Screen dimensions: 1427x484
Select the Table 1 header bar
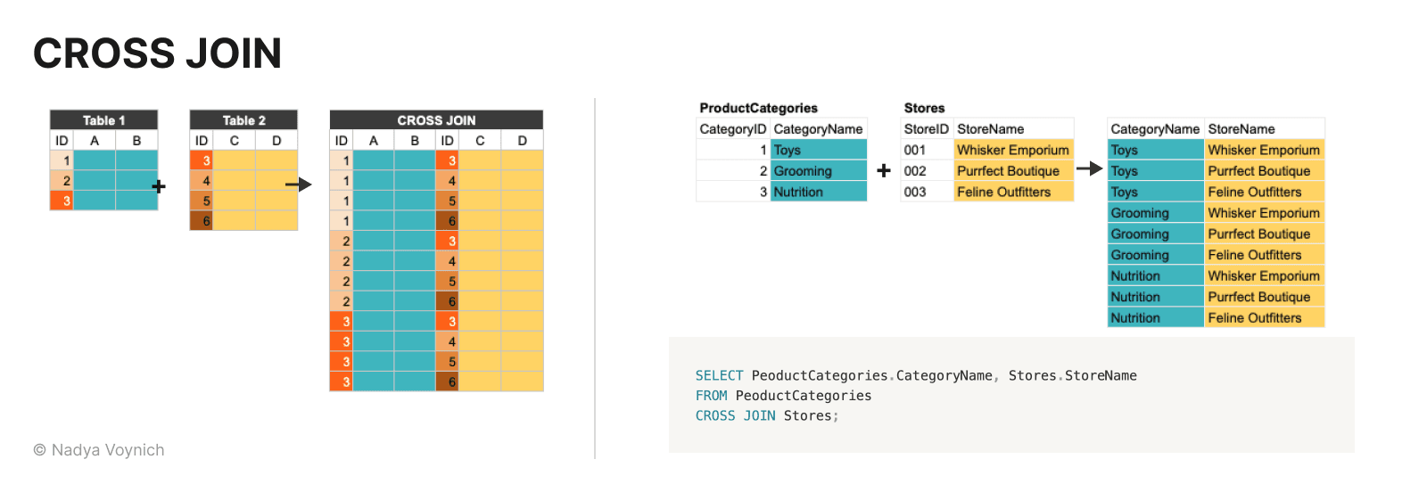pyautogui.click(x=103, y=120)
